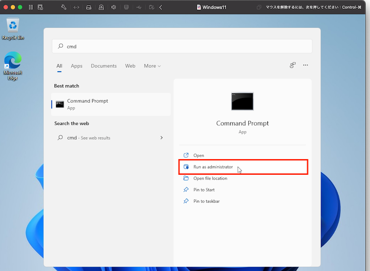Open the three-dot options menu
This screenshot has width=370, height=271.
pos(305,65)
